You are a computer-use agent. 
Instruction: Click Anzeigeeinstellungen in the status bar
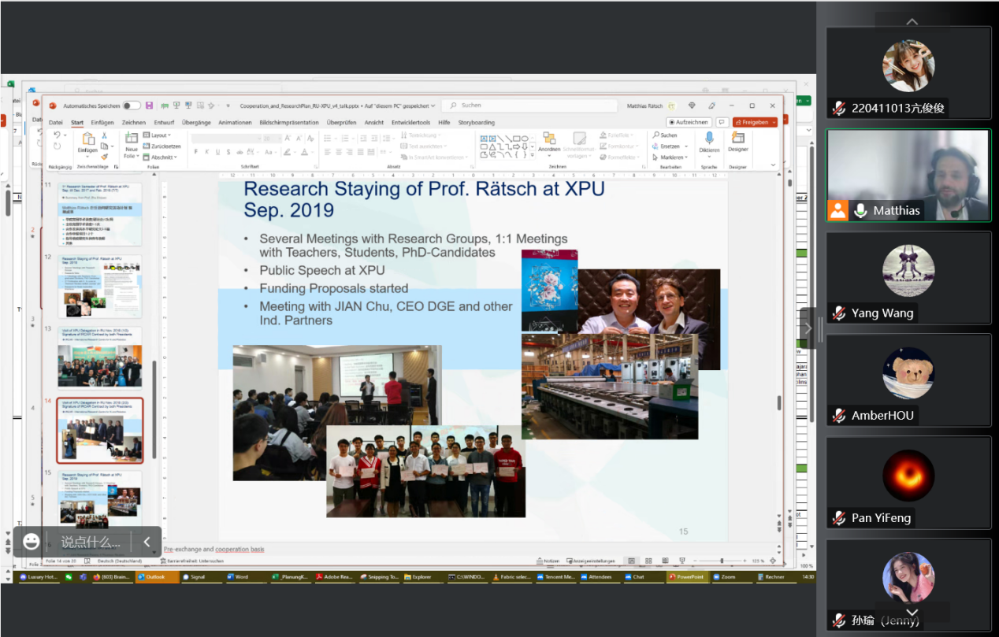coord(592,561)
